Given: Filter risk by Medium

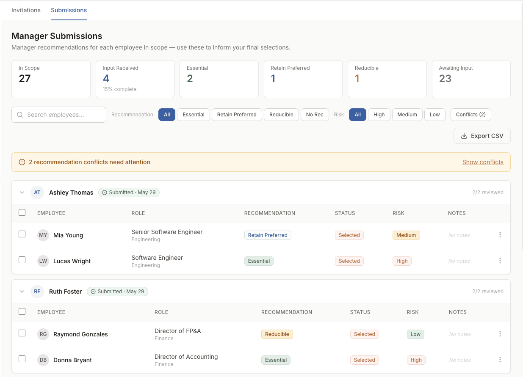Looking at the screenshot, I should click(x=407, y=115).
